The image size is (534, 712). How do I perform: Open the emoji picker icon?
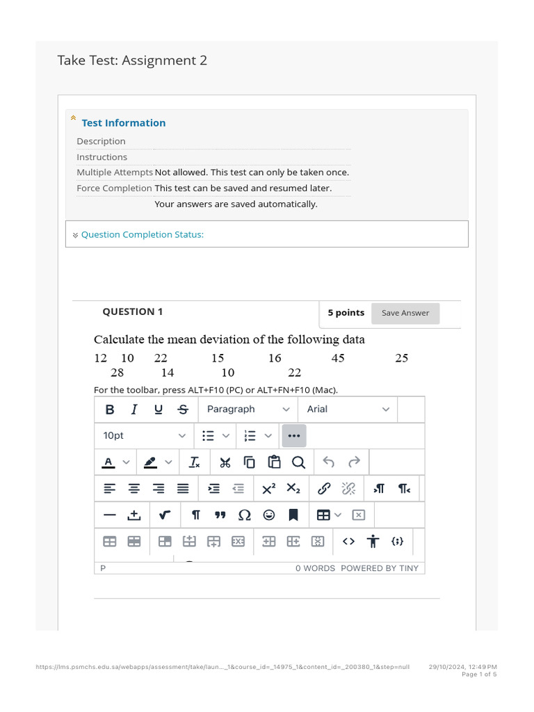click(x=269, y=515)
